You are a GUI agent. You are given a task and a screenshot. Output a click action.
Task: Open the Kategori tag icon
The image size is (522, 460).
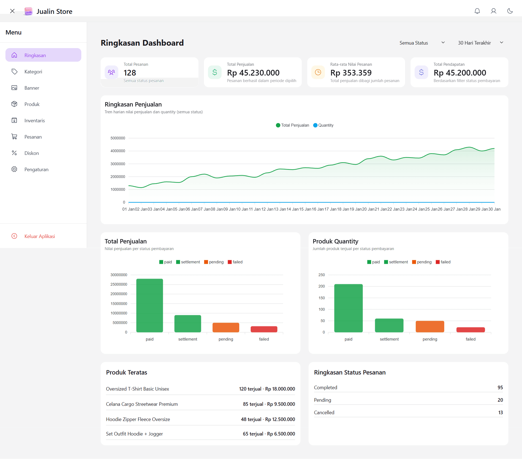pos(14,71)
